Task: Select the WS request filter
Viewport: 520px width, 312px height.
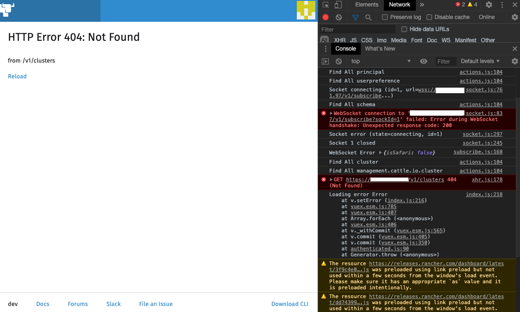Action: click(446, 40)
